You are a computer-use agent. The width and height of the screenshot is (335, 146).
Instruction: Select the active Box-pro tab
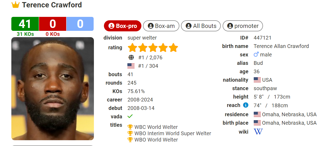click(123, 26)
